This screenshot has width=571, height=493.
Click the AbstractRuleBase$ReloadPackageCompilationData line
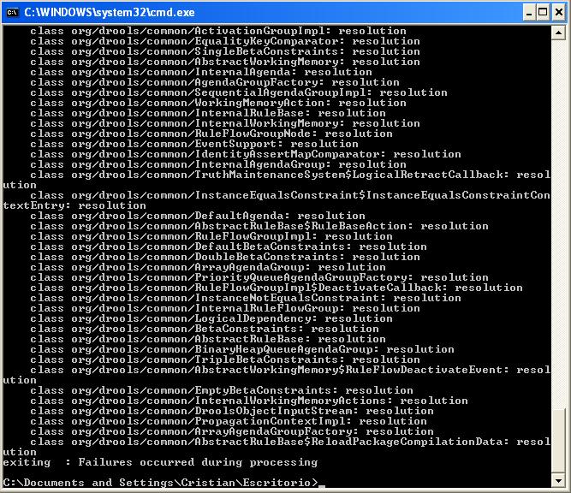pos(290,442)
